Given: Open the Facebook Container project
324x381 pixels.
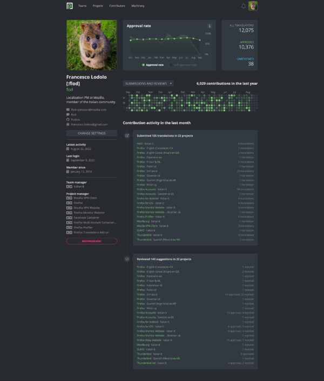Looking at the screenshot, I should coord(86,217).
